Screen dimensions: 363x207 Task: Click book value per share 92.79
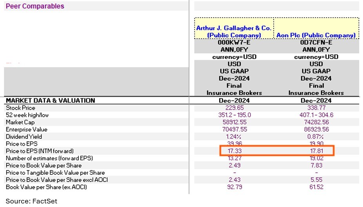[234, 187]
